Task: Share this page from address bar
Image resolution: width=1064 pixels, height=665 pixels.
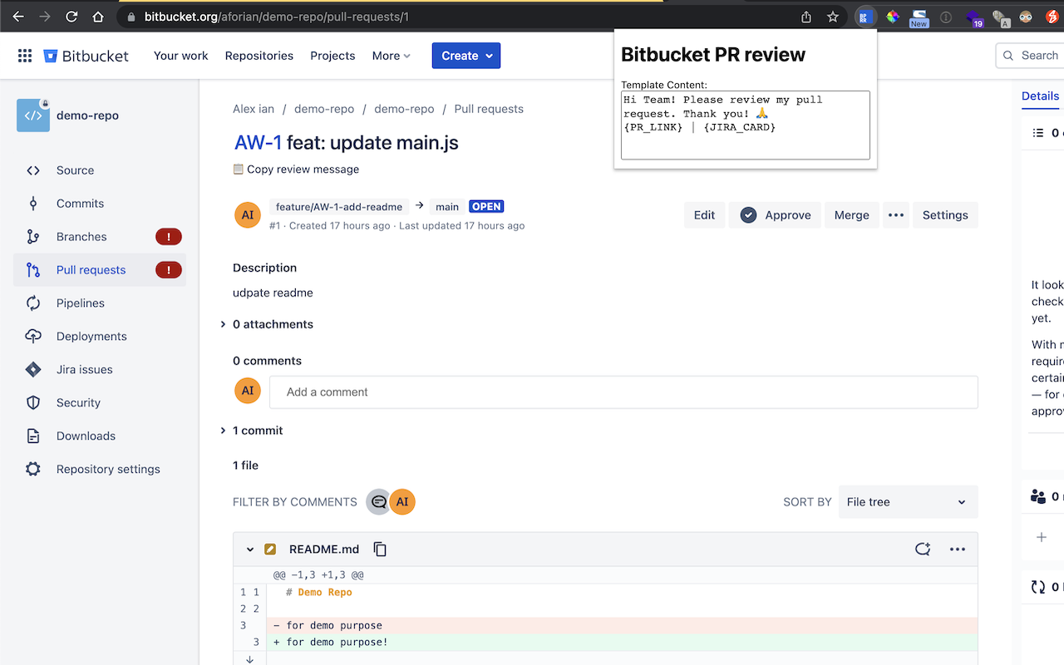Action: click(x=806, y=17)
